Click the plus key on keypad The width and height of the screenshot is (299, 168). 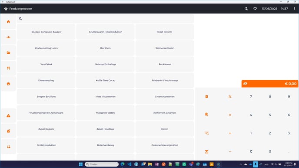(230, 133)
